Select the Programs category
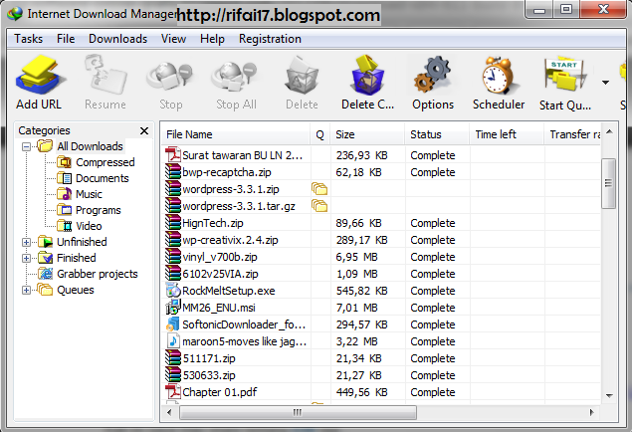Image resolution: width=632 pixels, height=432 pixels. [98, 210]
